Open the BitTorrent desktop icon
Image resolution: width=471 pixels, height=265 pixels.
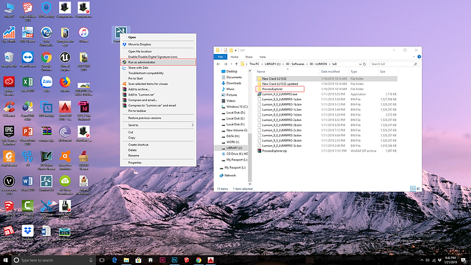coord(65,134)
